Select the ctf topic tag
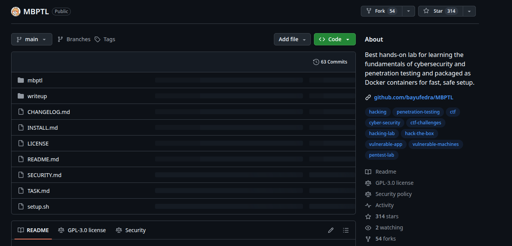The height and width of the screenshot is (246, 512). coord(453,112)
